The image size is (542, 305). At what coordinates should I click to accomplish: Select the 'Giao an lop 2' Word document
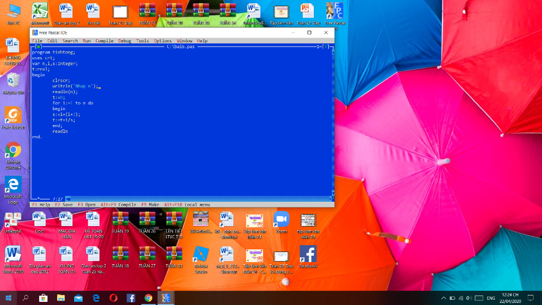[x=66, y=14]
